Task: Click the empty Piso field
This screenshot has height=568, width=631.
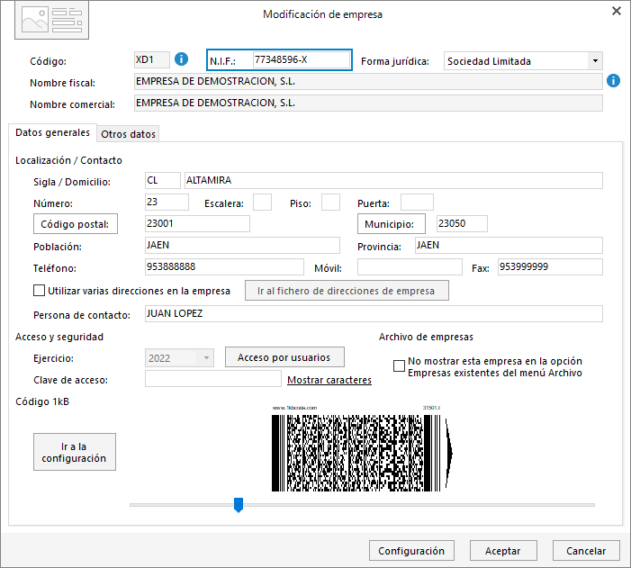Action: pyautogui.click(x=330, y=202)
